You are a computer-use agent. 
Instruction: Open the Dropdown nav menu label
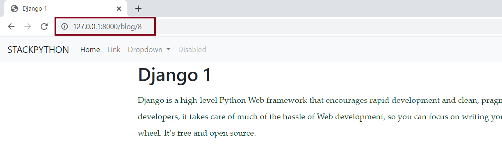point(145,50)
